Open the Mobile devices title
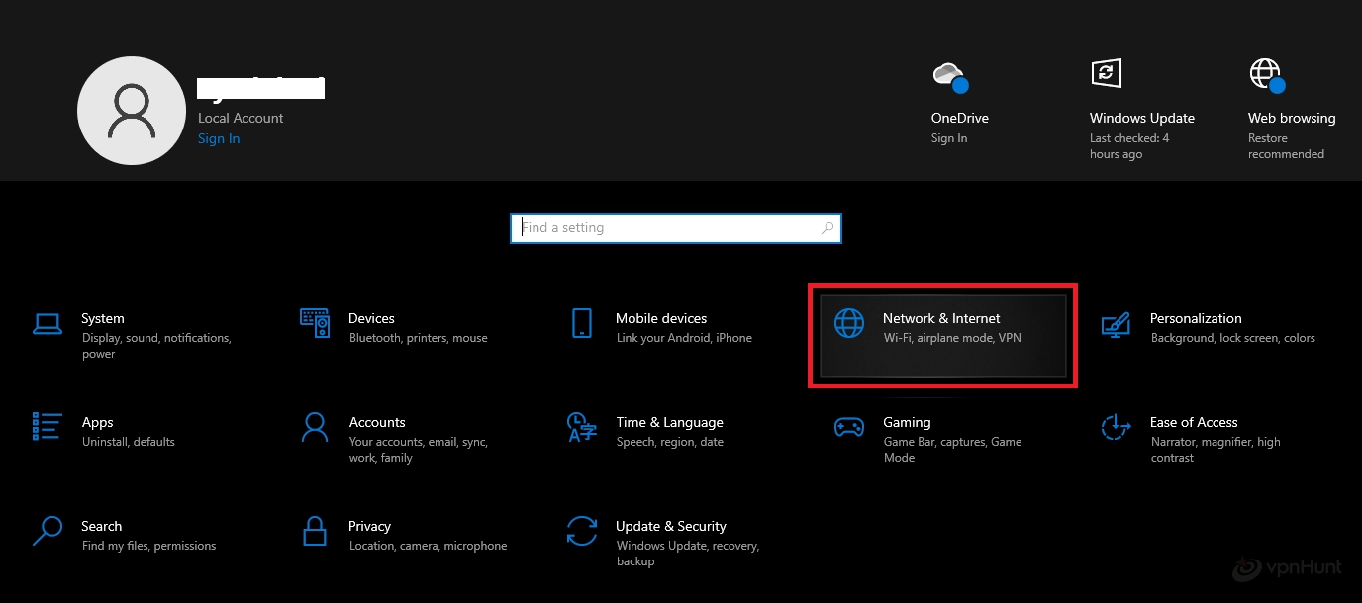 tap(661, 318)
